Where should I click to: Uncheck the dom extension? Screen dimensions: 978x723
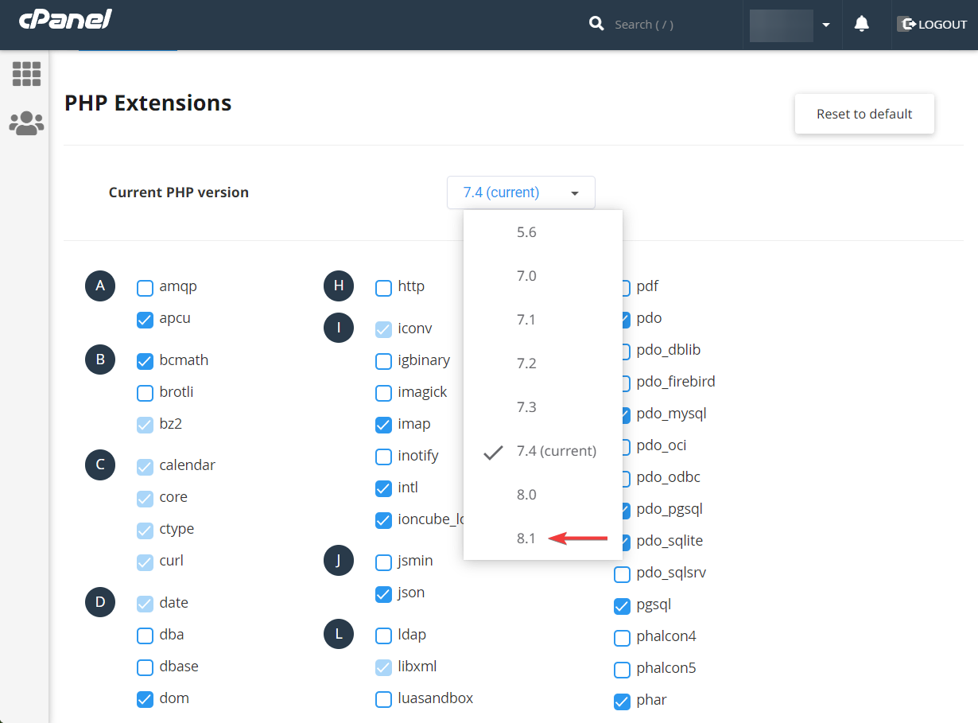145,700
